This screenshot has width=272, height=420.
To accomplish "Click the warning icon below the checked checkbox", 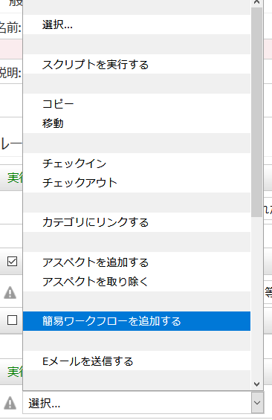I will 10,292.
